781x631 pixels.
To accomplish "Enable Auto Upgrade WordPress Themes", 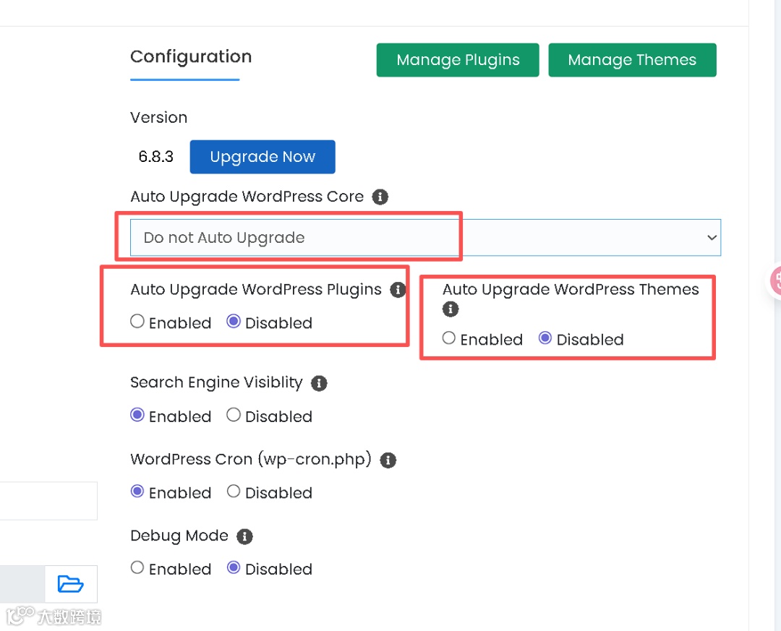I will tap(449, 338).
